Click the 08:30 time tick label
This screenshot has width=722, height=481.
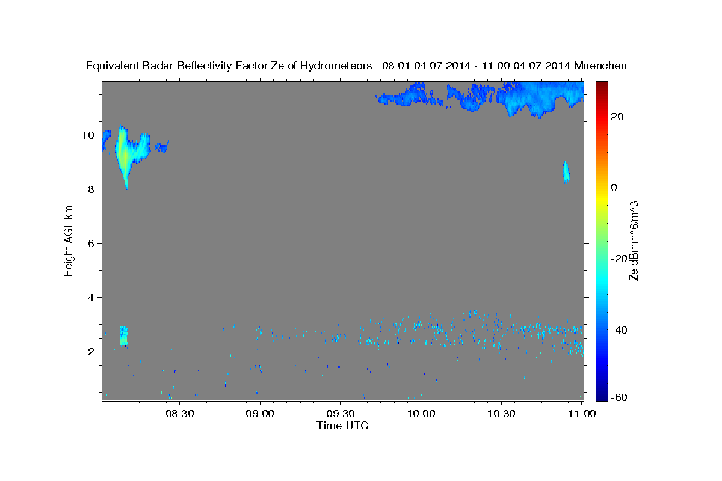[x=180, y=414]
